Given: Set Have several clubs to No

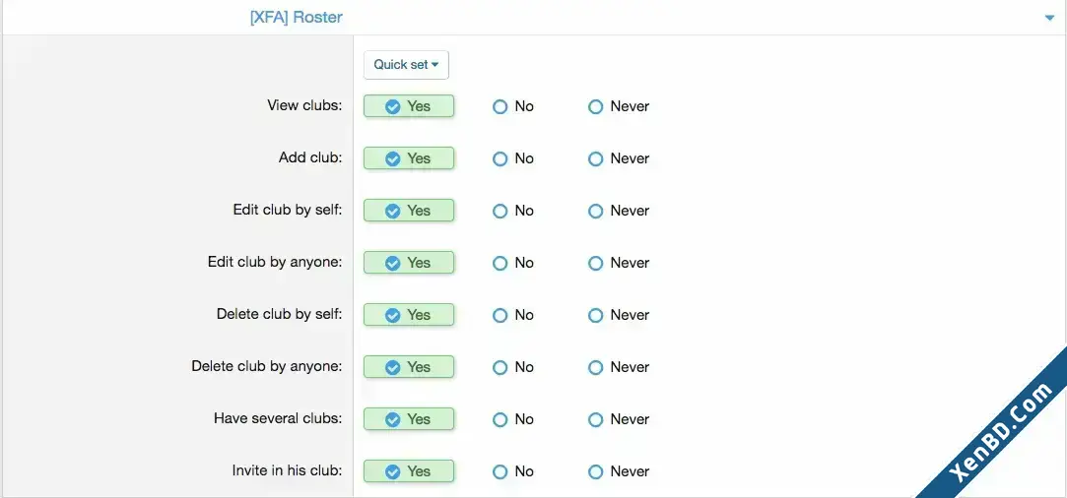Looking at the screenshot, I should pyautogui.click(x=513, y=420).
